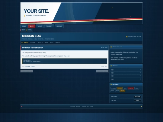Select the Personal tag in Tag Index
163x122 pixels.
click(113, 88)
